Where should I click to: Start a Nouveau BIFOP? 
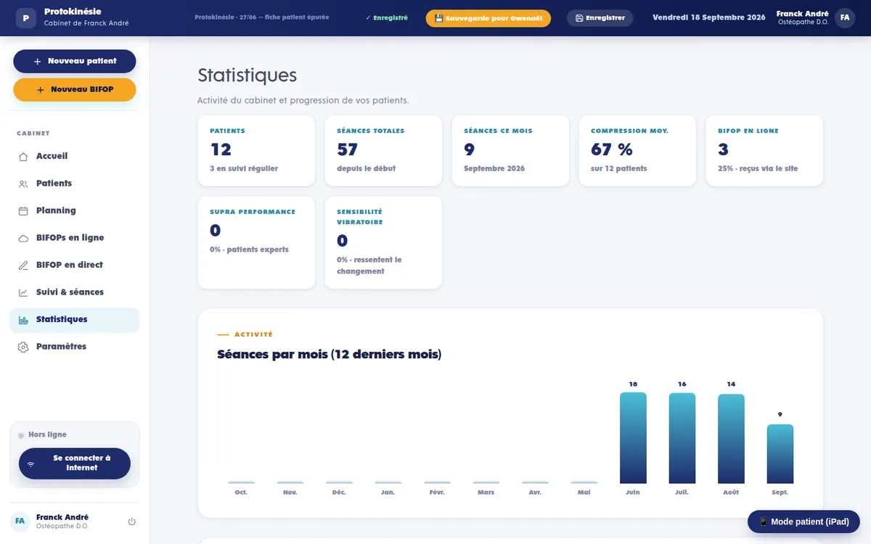coord(75,89)
